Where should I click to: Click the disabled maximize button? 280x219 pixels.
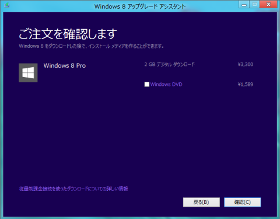tap(254, 4)
